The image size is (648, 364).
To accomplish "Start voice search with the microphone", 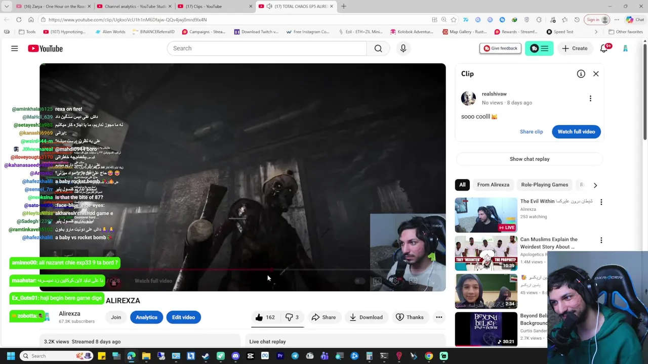I will 403,49.
